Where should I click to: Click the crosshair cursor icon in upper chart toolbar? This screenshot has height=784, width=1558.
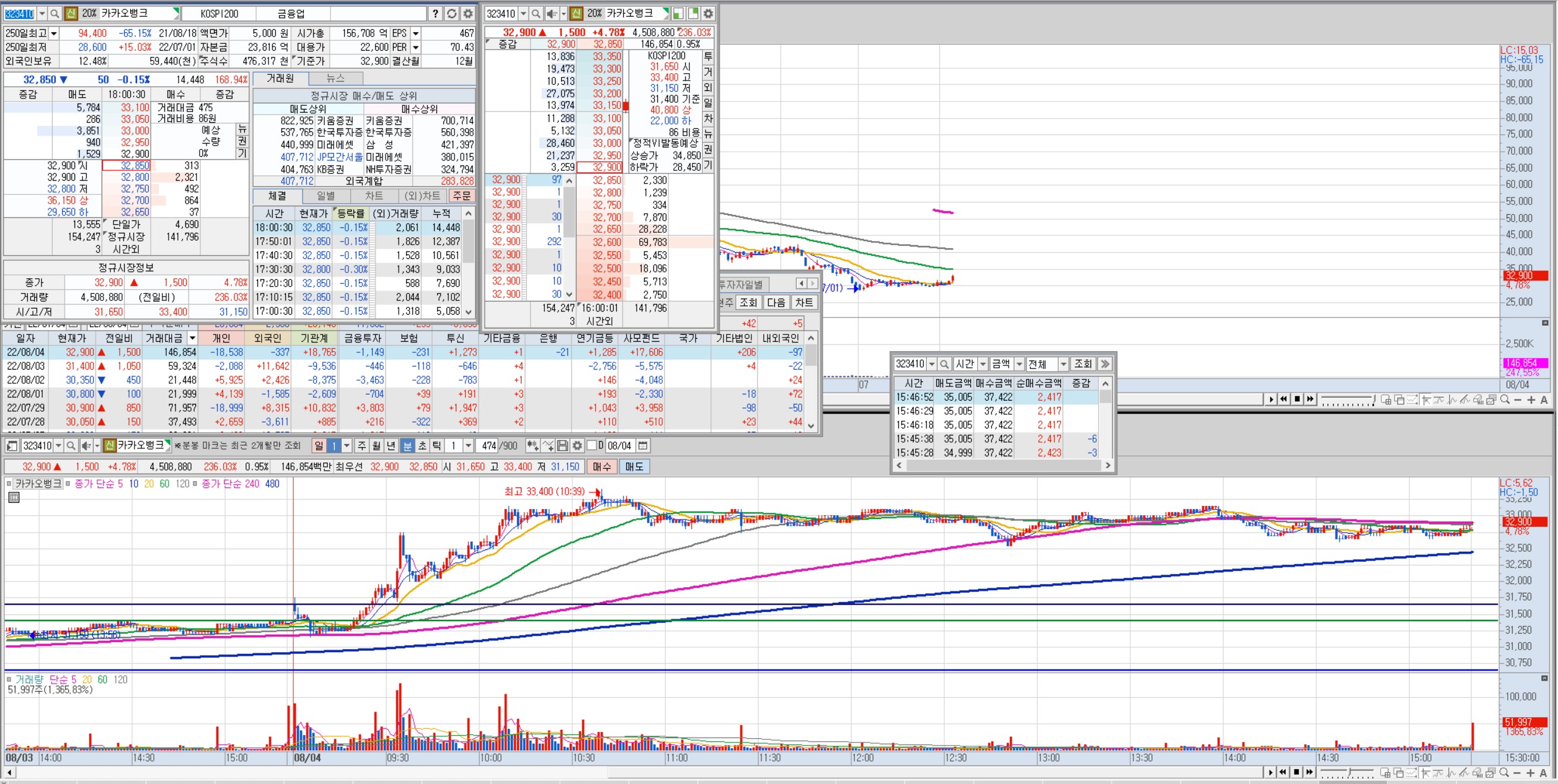pyautogui.click(x=1425, y=400)
